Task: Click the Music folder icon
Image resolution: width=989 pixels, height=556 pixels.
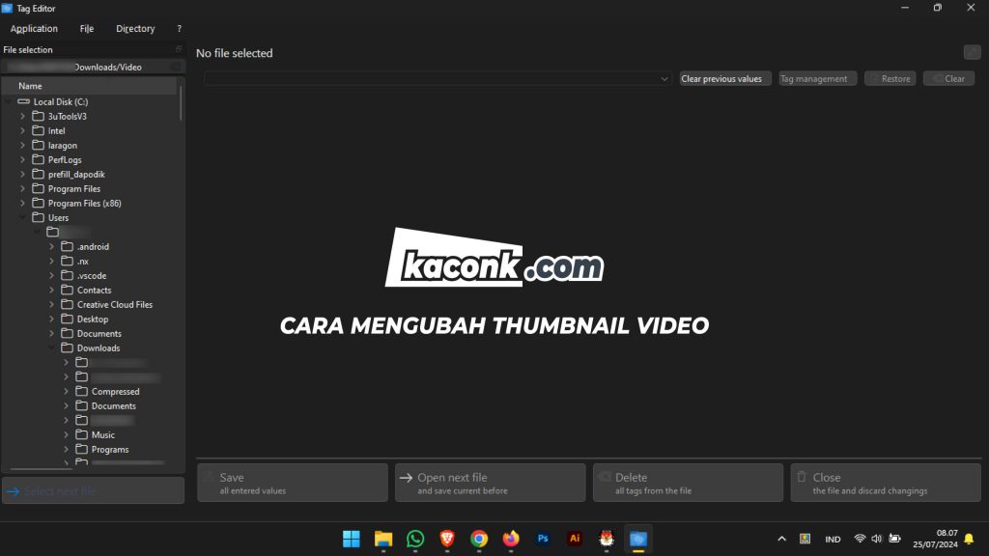Action: pos(81,435)
